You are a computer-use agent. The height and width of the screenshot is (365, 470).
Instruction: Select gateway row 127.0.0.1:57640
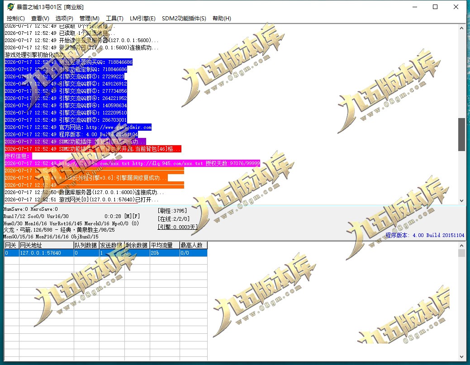[x=105, y=253]
